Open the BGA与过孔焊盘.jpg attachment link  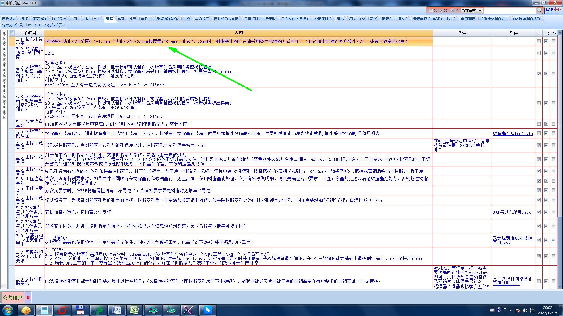pyautogui.click(x=511, y=212)
